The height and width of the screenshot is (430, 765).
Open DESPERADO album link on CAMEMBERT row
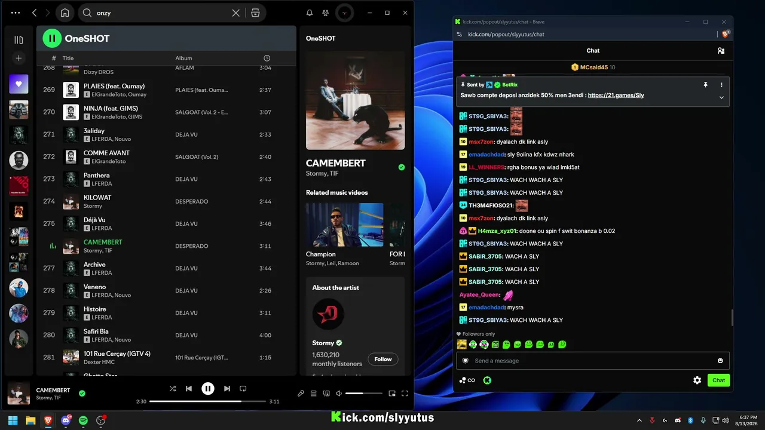pos(192,246)
